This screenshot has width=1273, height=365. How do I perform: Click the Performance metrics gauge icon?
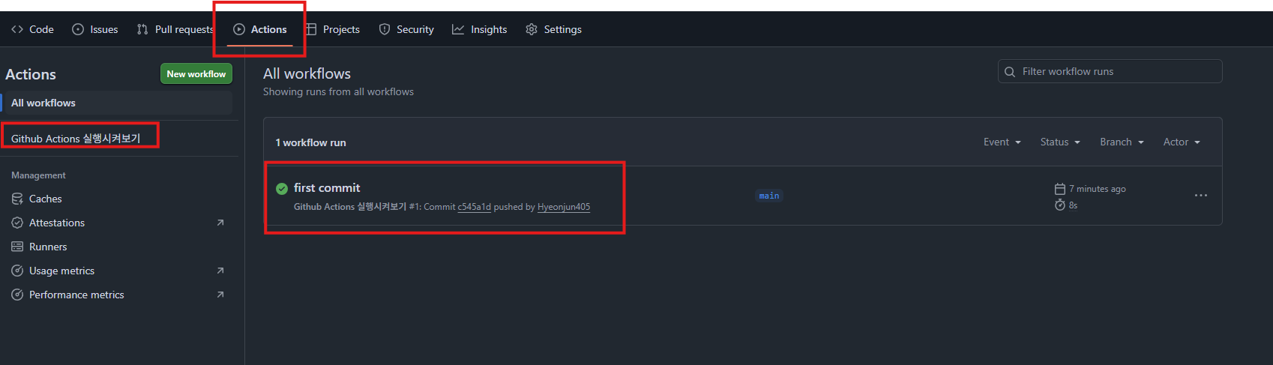(17, 295)
